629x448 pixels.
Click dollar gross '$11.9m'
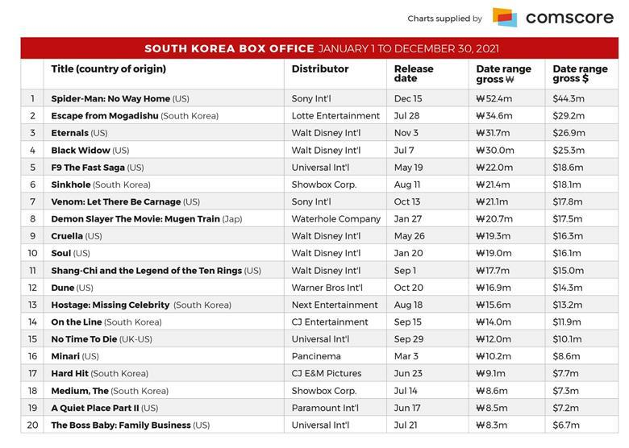pyautogui.click(x=566, y=322)
